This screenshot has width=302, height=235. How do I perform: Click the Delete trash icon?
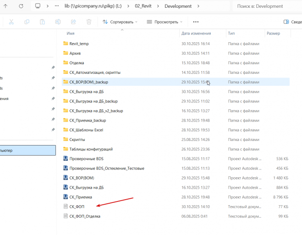click(x=89, y=22)
